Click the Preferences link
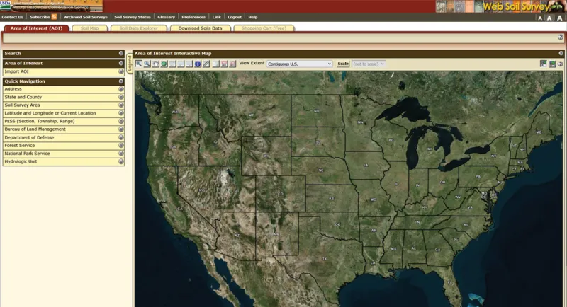 (x=193, y=16)
